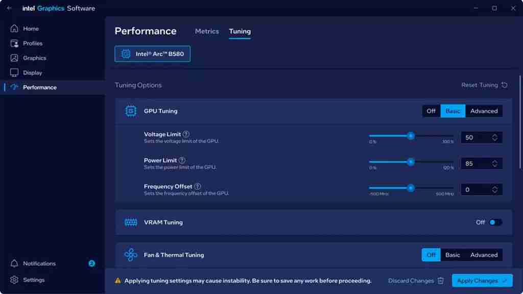Go to the Graphics sidebar section
523x294 pixels.
(34, 58)
